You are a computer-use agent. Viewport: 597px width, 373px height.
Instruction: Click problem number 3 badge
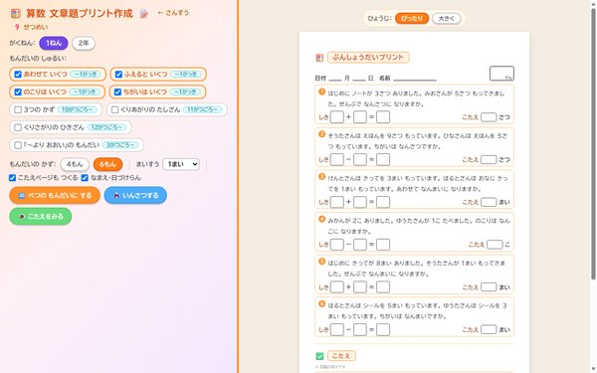click(x=321, y=177)
